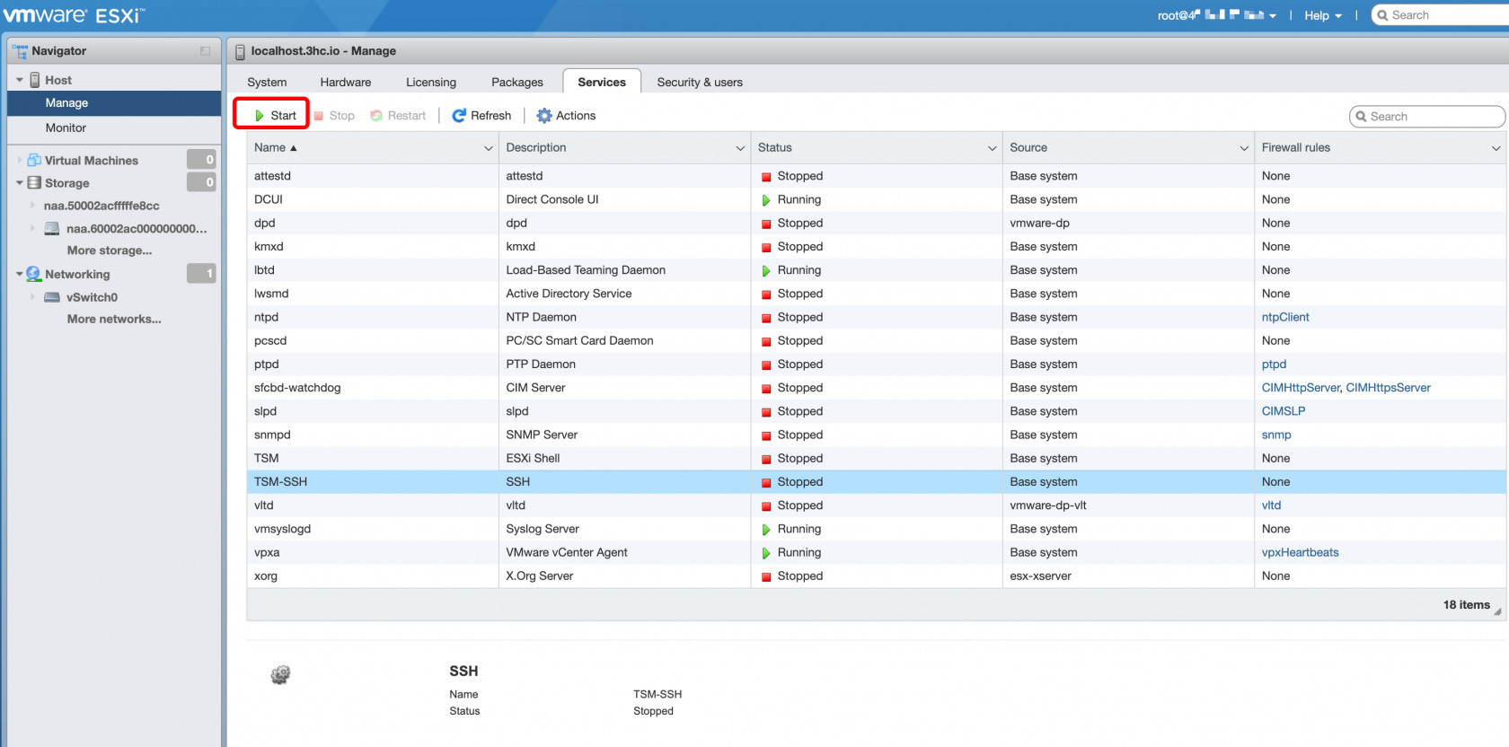Viewport: 1509px width, 747px height.
Task: Open the ntpClient firewall rule link
Action: [x=1285, y=317]
